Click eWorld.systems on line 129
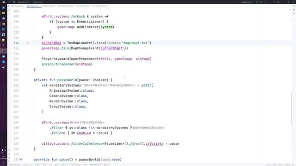This screenshot has width=296, height=166. pos(55,122)
